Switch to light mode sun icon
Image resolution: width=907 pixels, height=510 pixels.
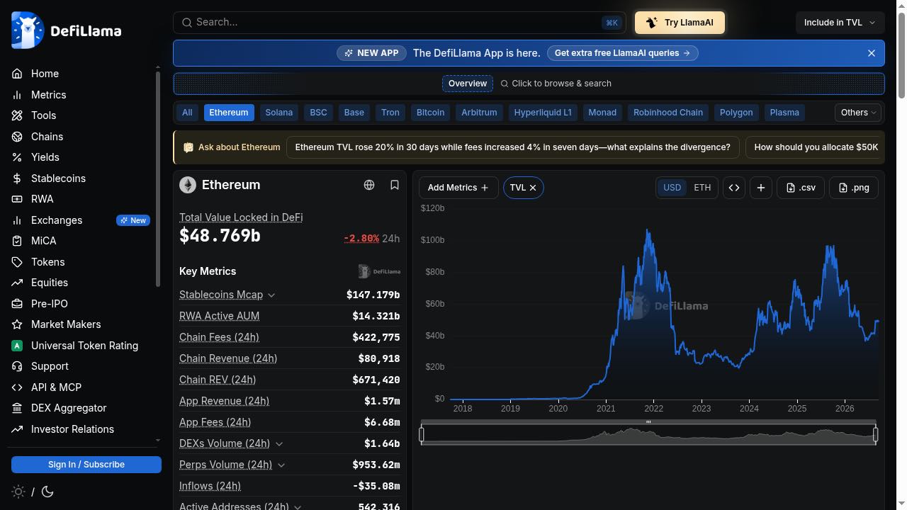(18, 492)
